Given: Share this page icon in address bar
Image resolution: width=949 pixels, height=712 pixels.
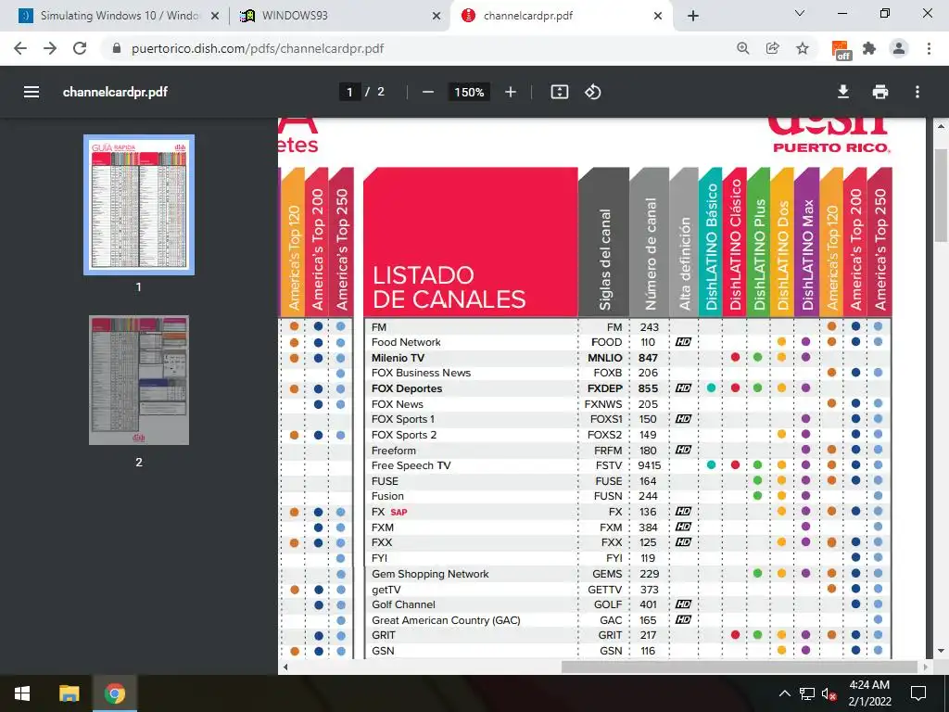Looking at the screenshot, I should coord(772,48).
